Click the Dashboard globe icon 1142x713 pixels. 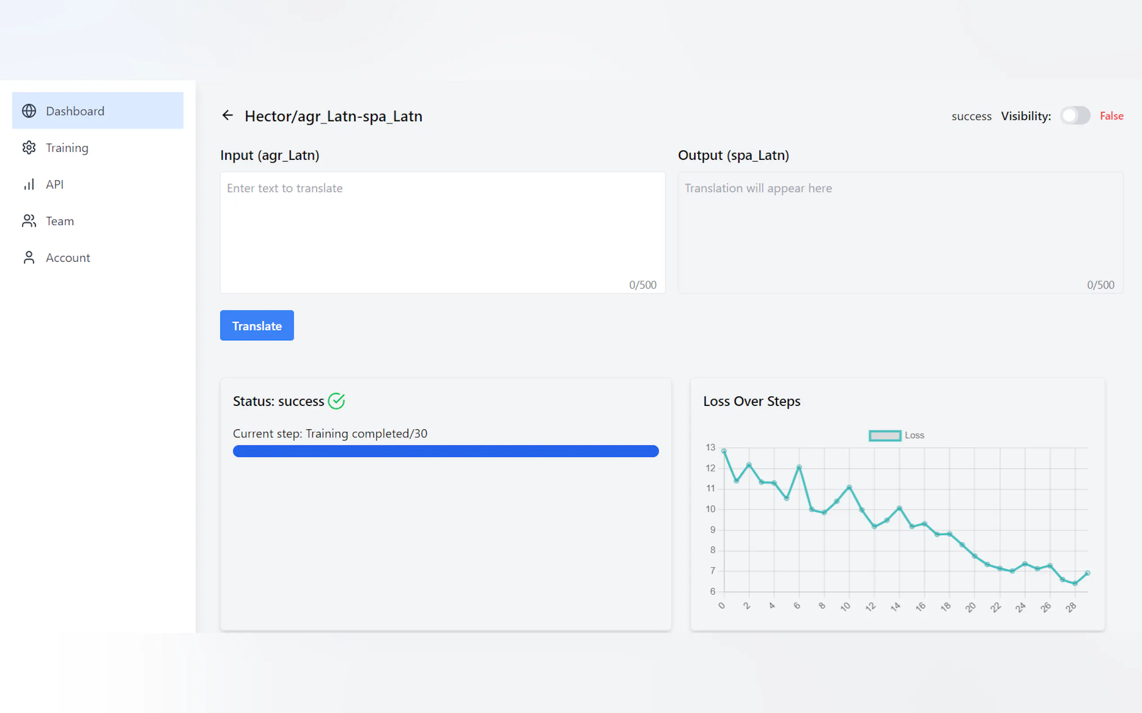pos(29,111)
